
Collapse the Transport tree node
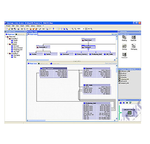coord(8,44)
